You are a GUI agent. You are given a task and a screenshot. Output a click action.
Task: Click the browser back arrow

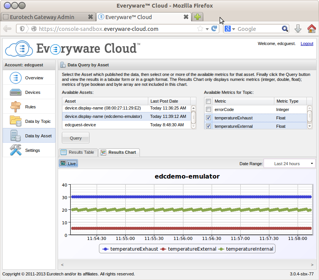[8, 29]
